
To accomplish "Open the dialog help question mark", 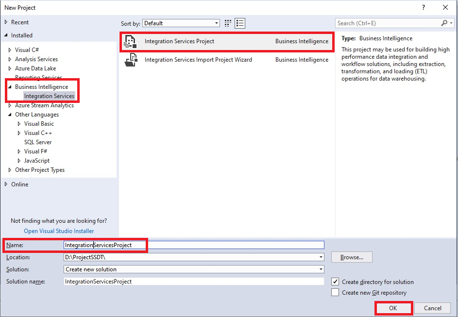I will (423, 7).
